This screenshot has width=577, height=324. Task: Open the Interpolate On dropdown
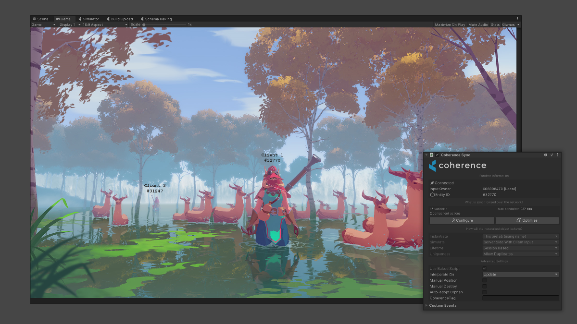click(521, 275)
